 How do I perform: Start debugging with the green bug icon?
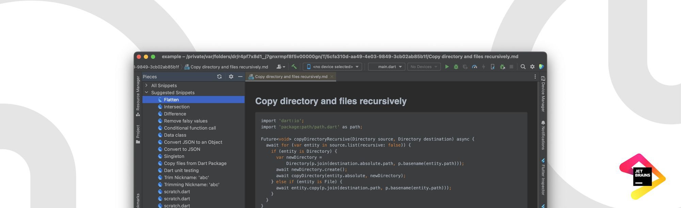(x=456, y=67)
